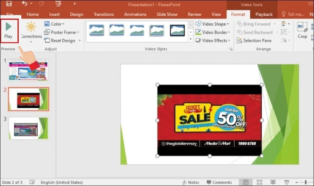
Task: Switch to the Slide Show tab
Action: point(167,15)
